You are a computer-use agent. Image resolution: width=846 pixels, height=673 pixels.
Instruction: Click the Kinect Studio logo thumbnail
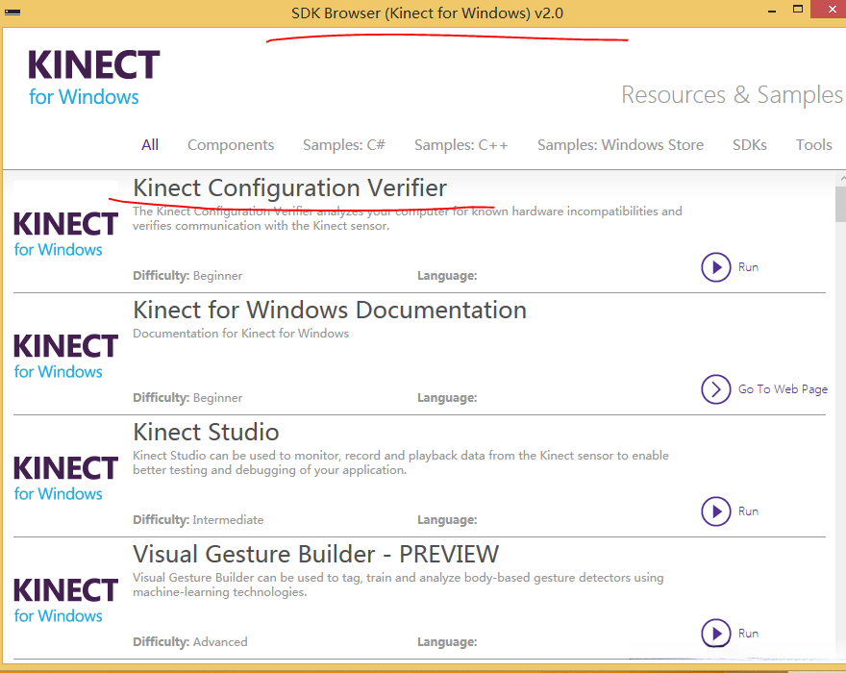[65, 478]
